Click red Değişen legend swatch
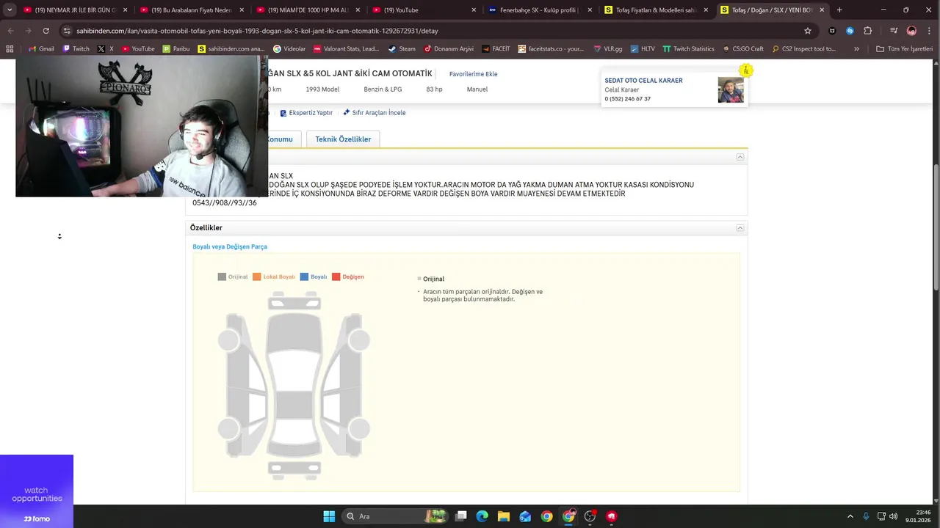The image size is (940, 528). [x=336, y=277]
